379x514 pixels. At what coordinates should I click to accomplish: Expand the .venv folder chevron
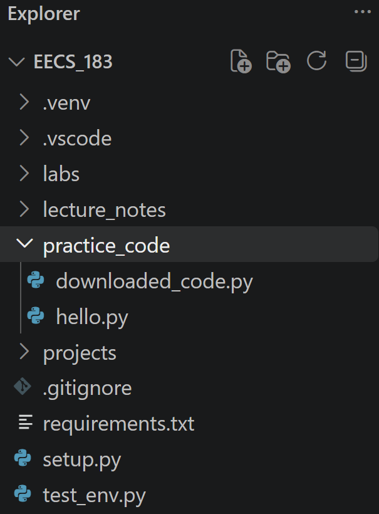coord(24,102)
